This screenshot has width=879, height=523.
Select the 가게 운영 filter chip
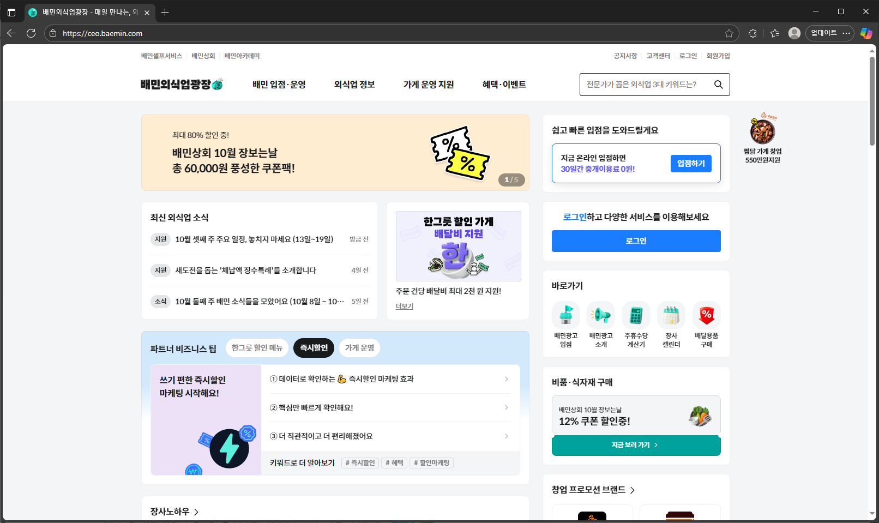(x=359, y=348)
